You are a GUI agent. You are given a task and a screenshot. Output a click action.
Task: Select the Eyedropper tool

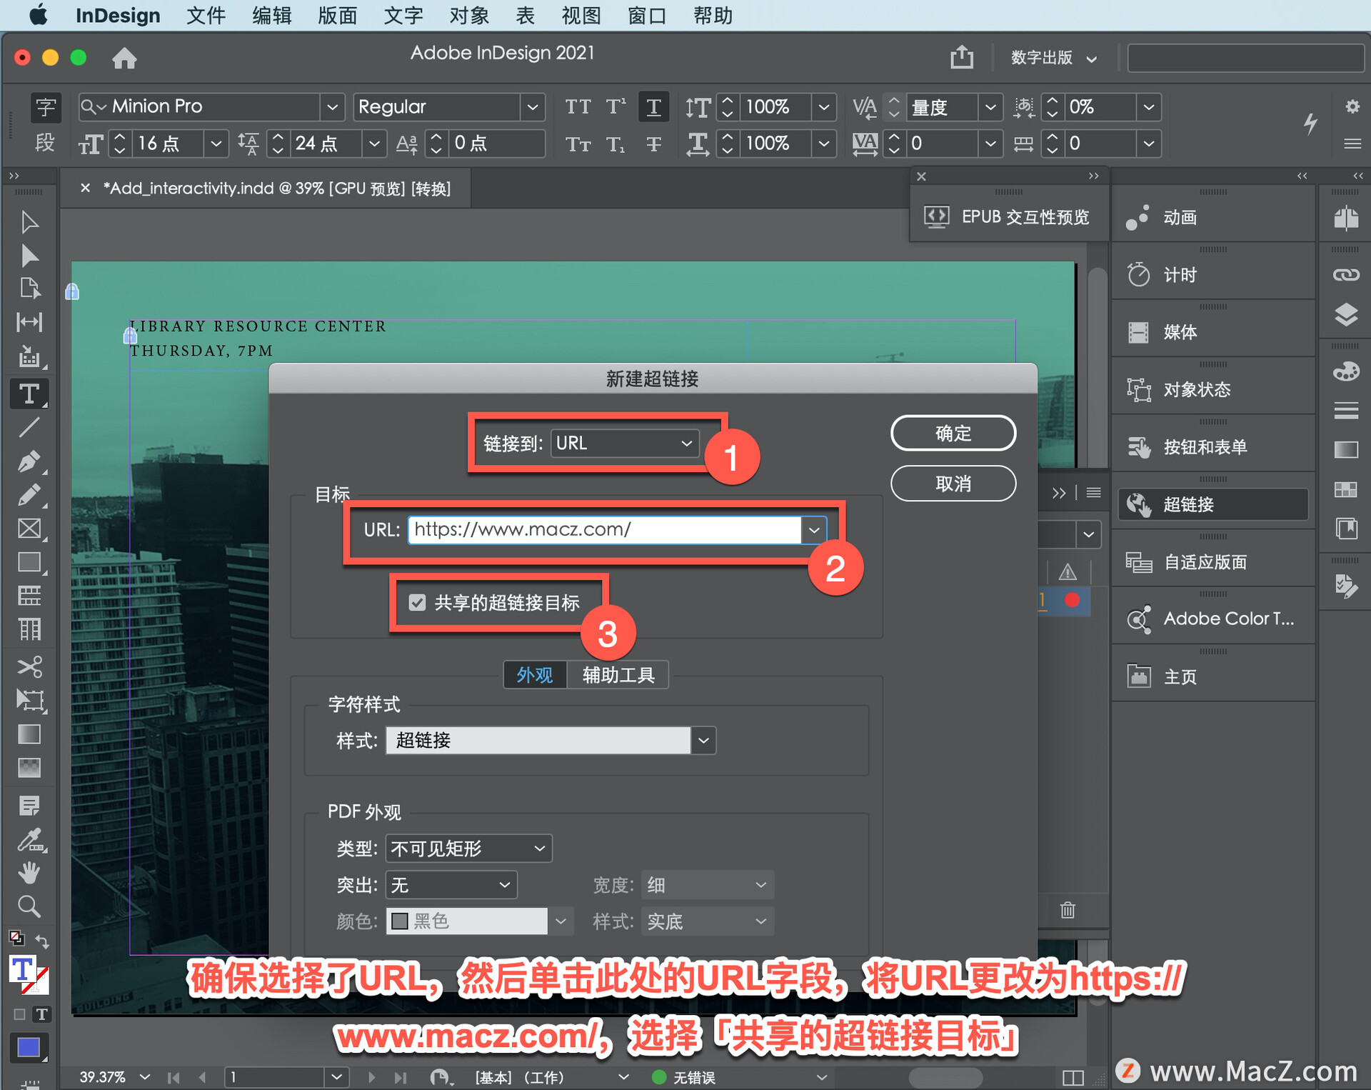tap(29, 841)
